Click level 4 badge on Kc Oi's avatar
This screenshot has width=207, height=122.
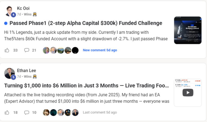13,15
